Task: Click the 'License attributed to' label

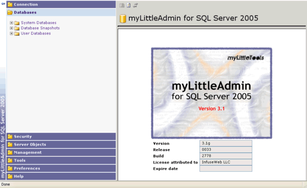Action: click(176, 162)
